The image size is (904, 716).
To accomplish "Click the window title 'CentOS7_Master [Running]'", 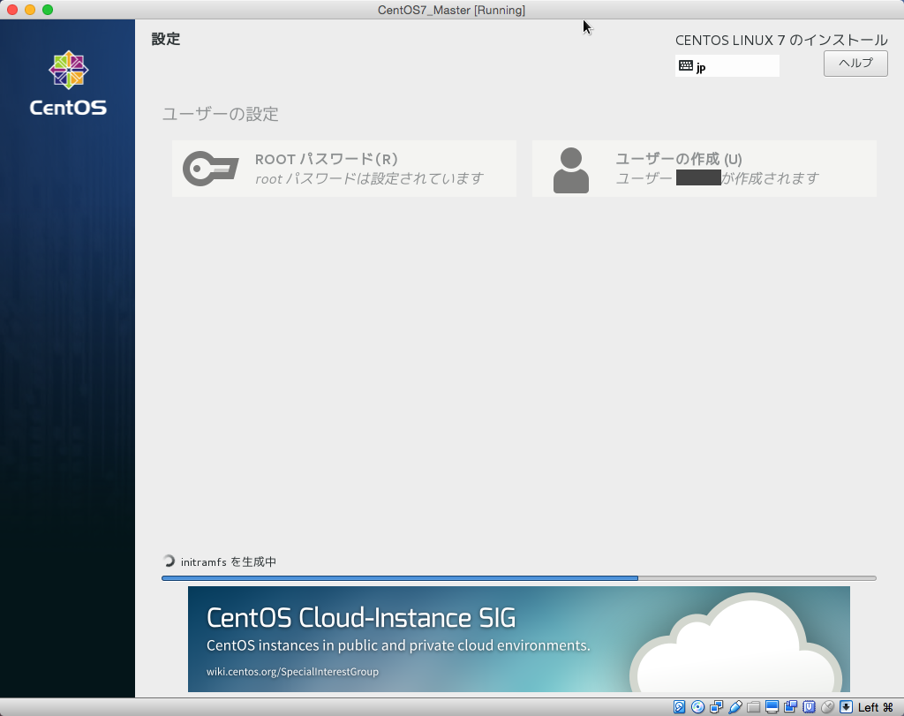I will 451,10.
